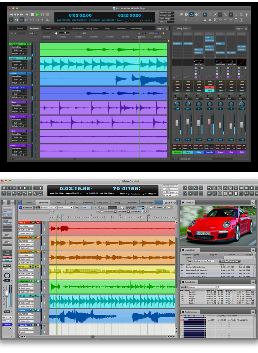The height and width of the screenshot is (353, 258).
Task: Close the Audio Monitor panel with its X icon
Action: 183,312
